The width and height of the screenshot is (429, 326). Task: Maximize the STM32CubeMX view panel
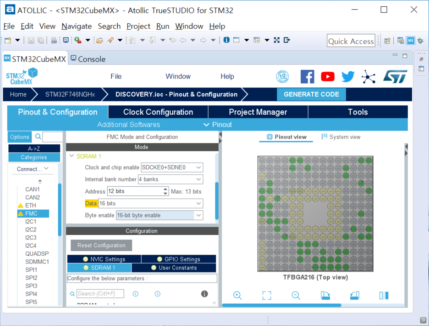405,56
